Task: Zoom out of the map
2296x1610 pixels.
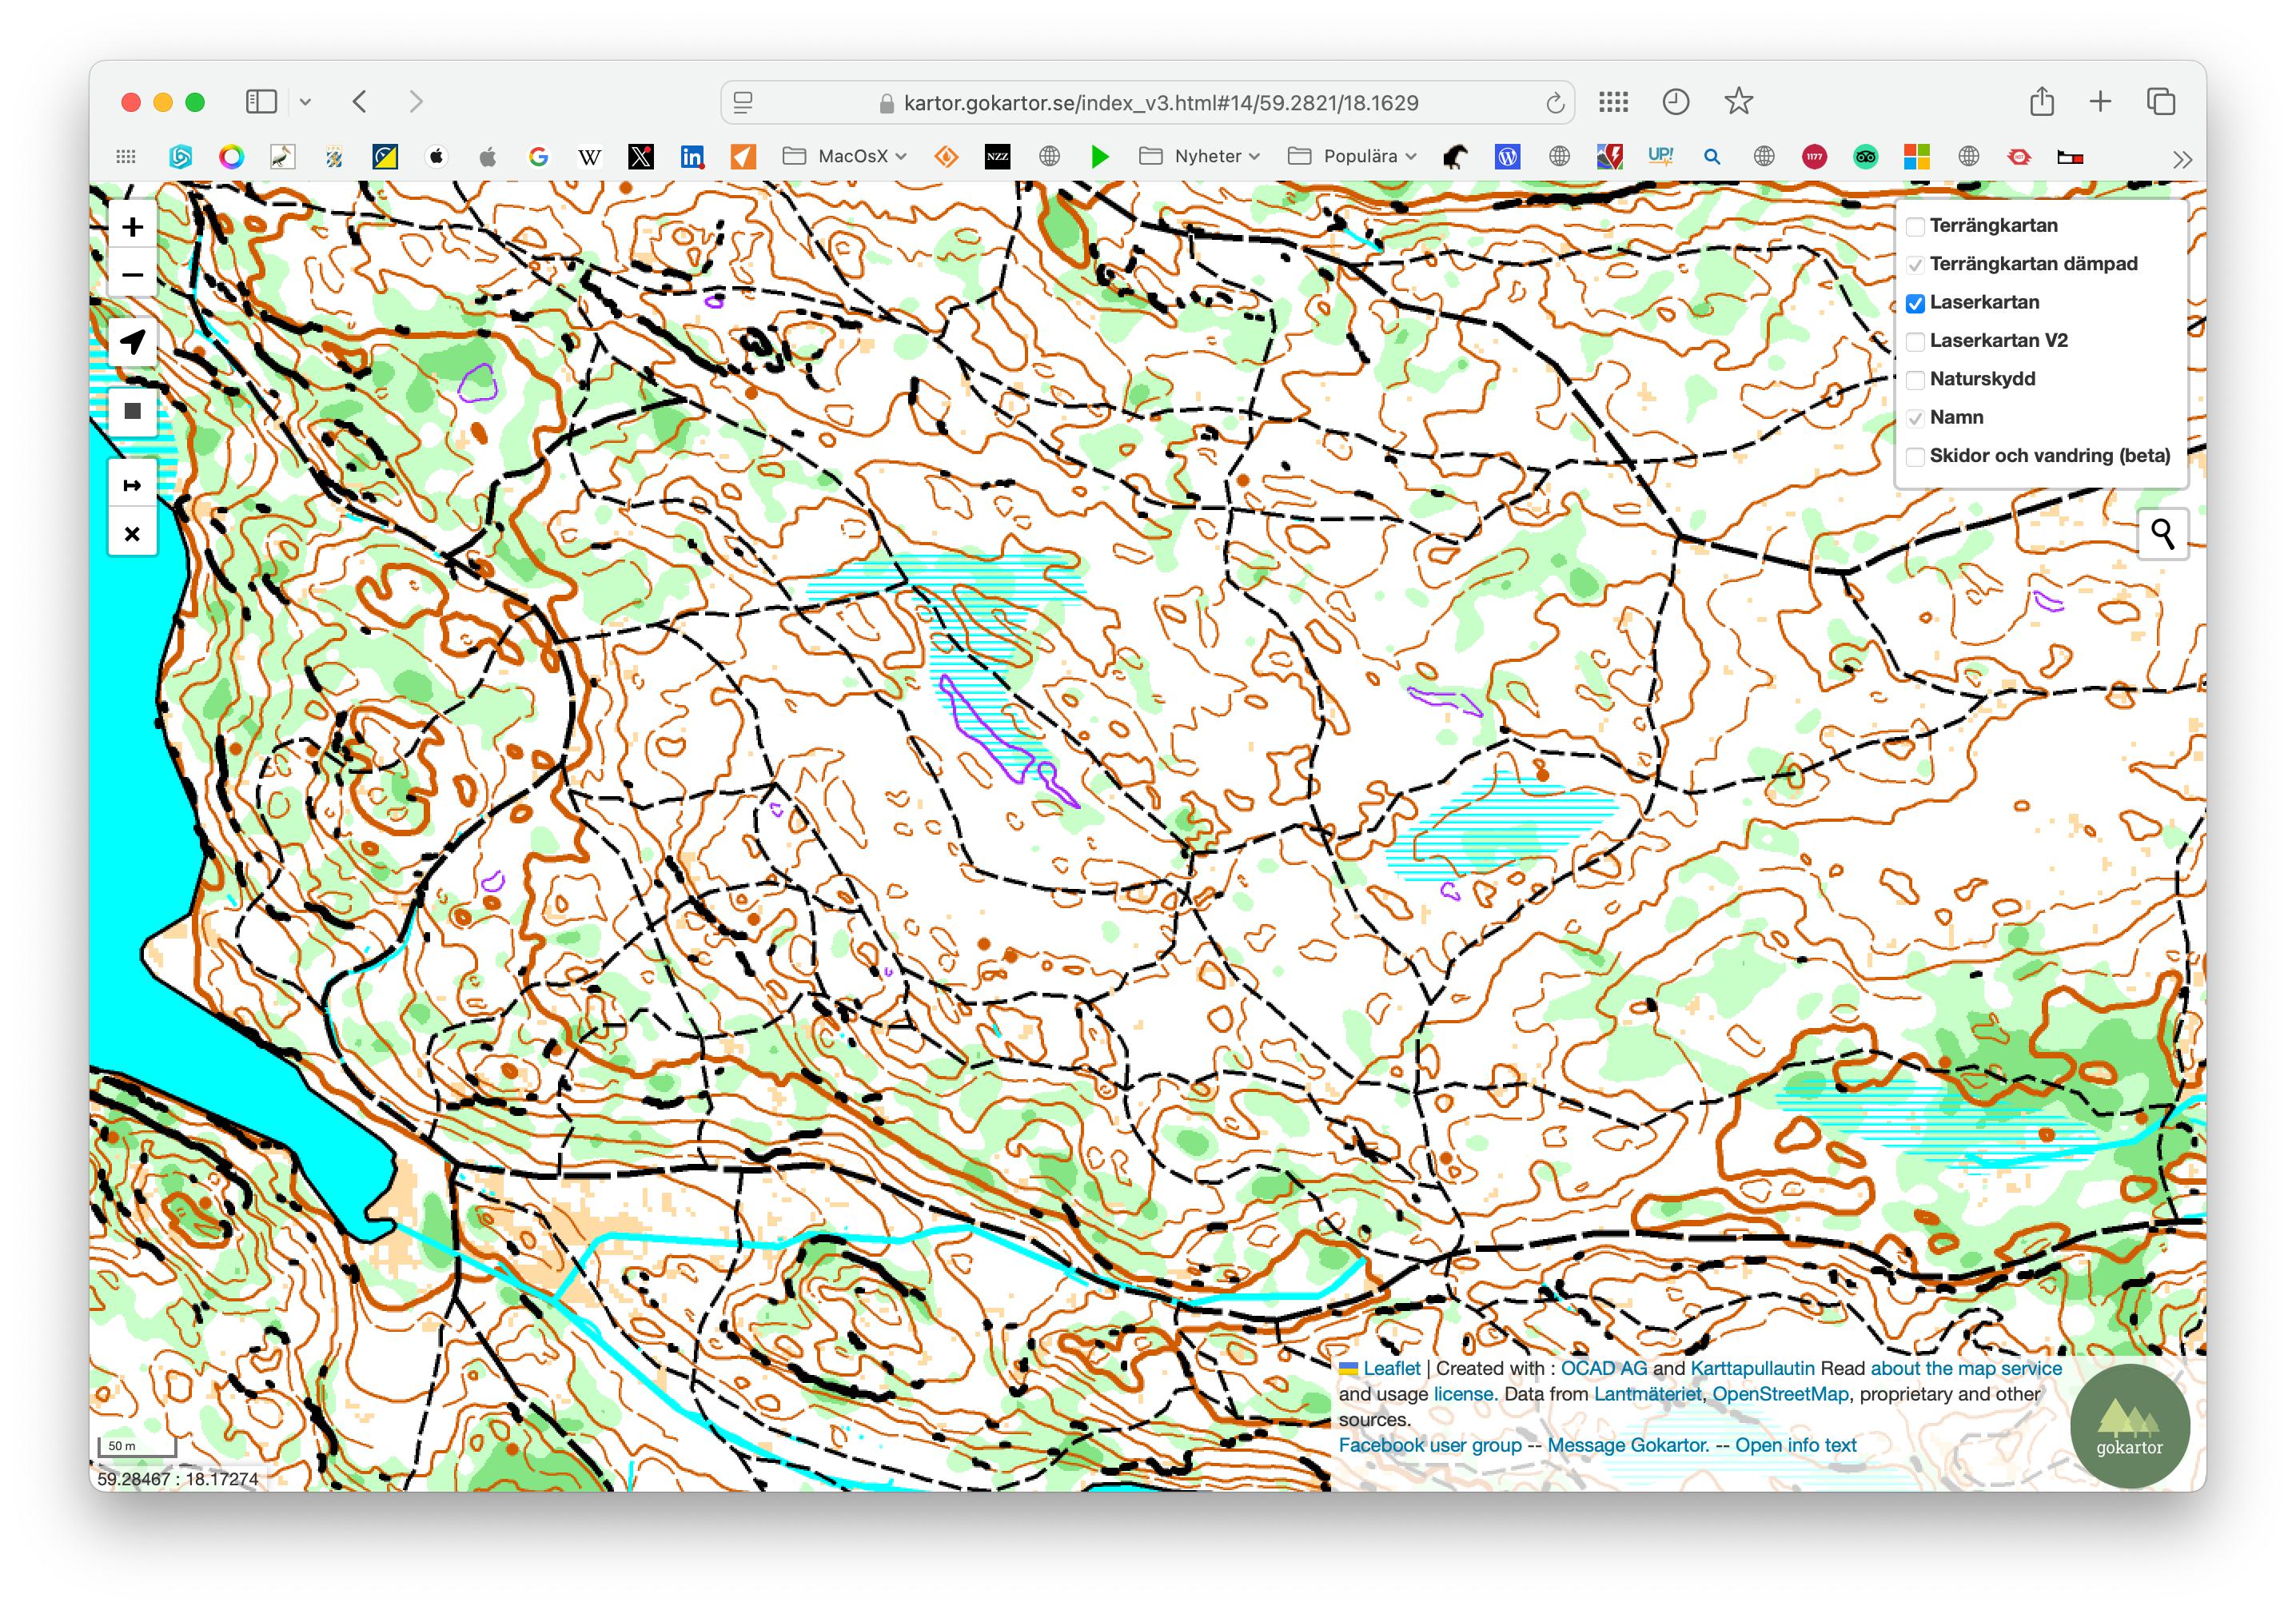Action: [132, 275]
